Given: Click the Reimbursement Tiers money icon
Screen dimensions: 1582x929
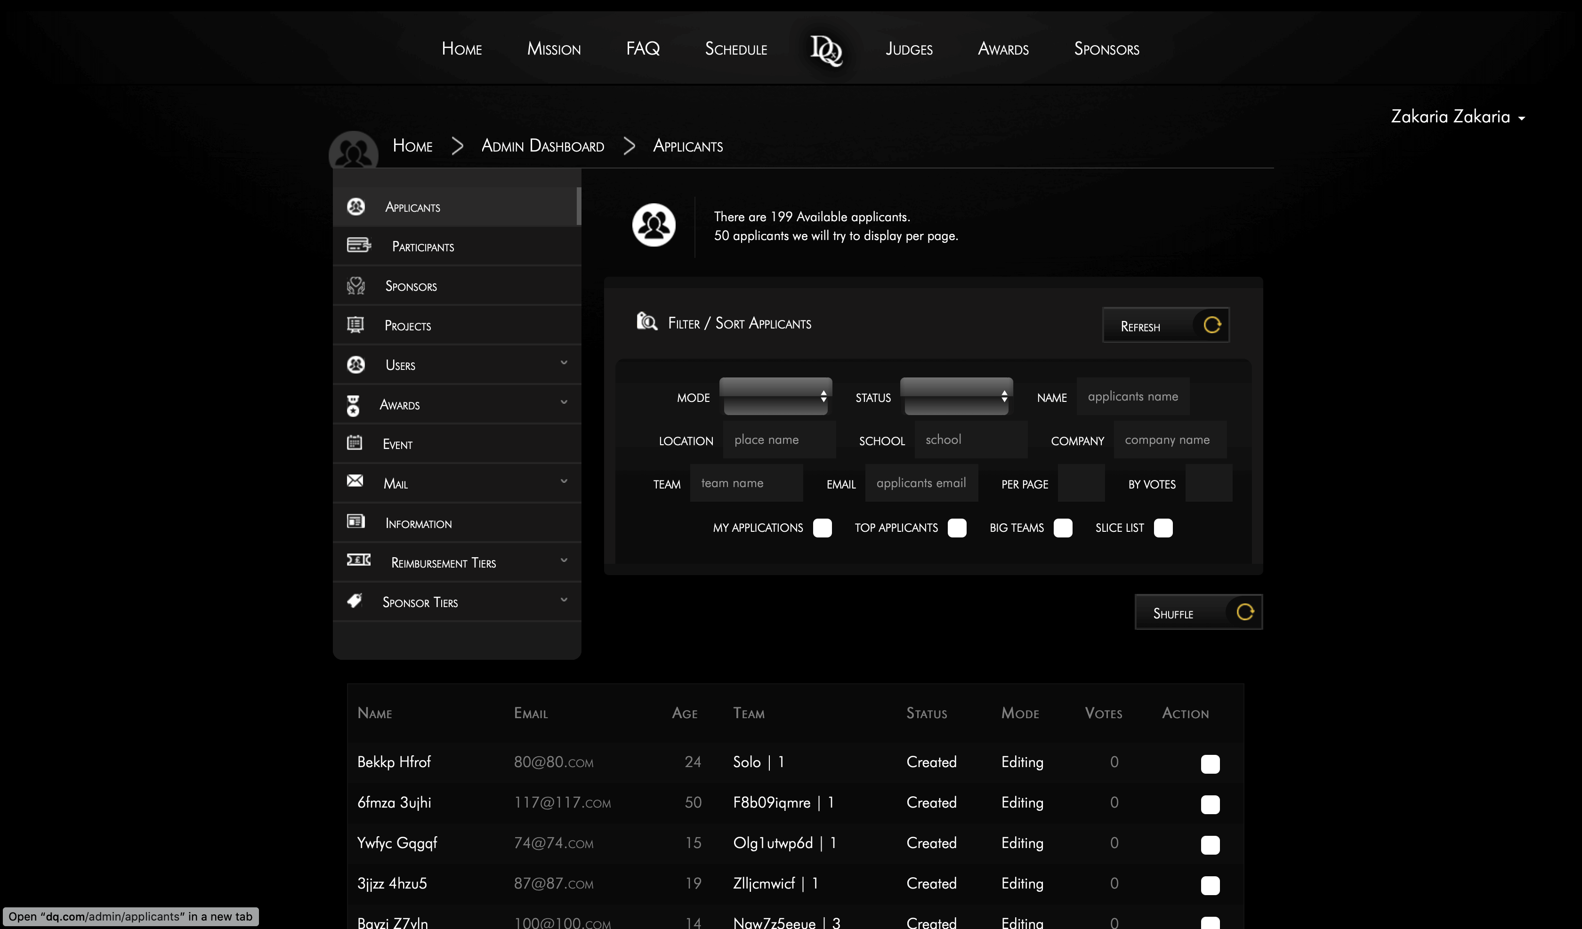Looking at the screenshot, I should click(x=358, y=560).
